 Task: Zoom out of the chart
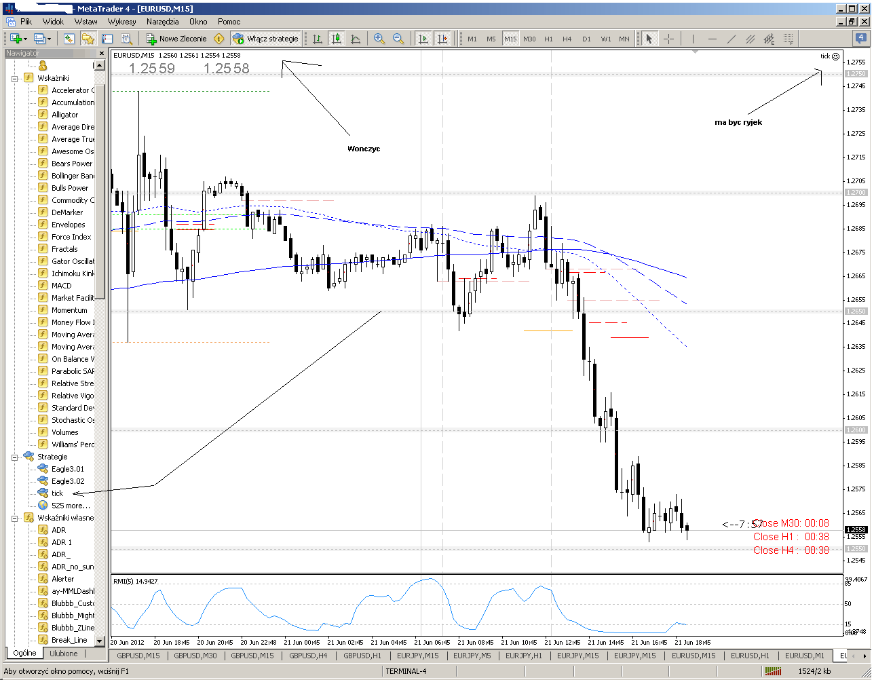point(398,39)
